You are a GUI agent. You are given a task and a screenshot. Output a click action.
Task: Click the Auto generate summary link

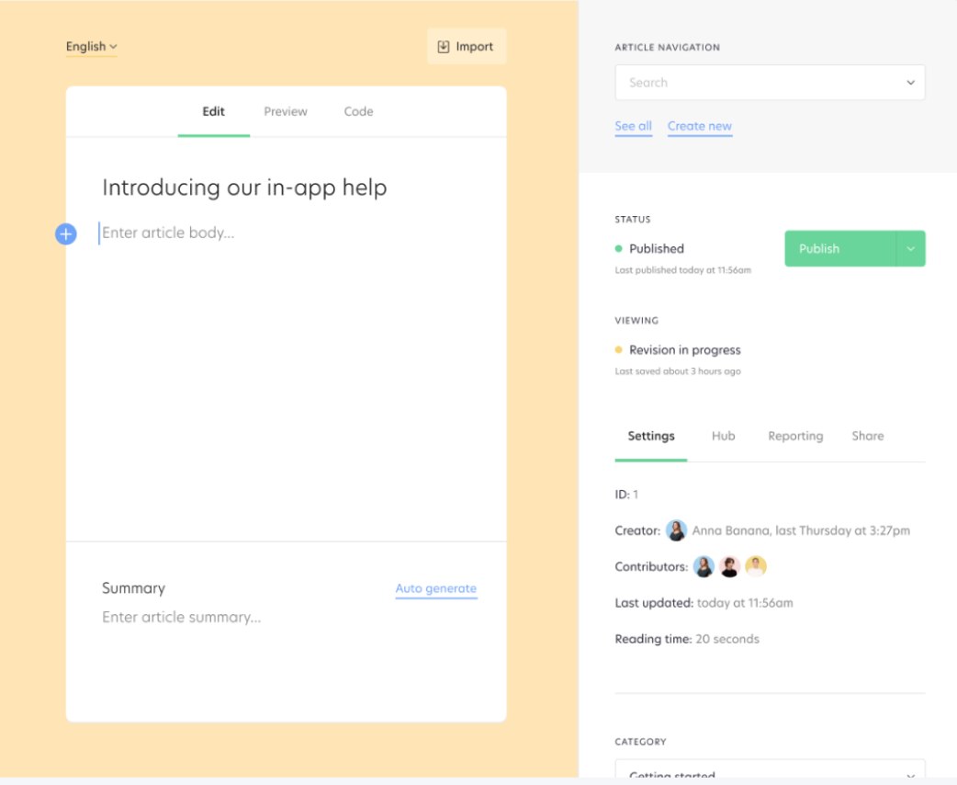pos(436,588)
